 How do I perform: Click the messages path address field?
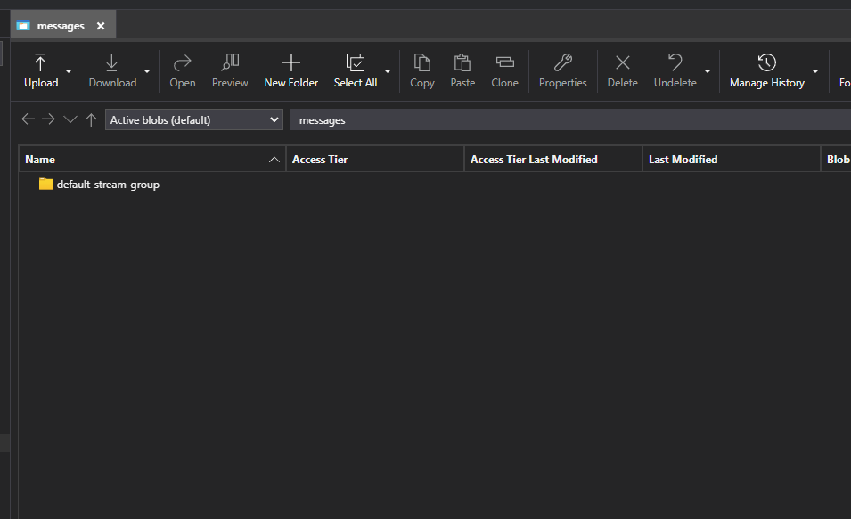coord(570,120)
